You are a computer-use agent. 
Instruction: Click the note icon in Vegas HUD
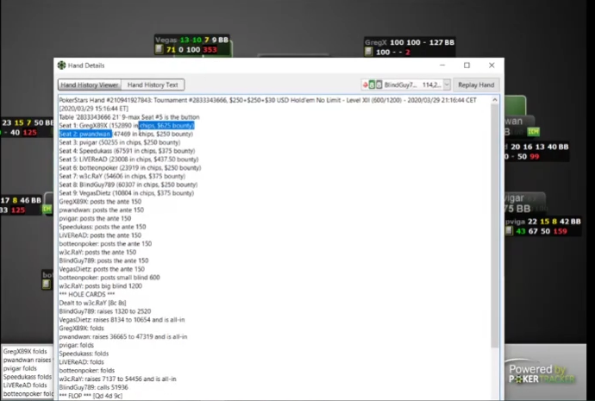coord(159,49)
